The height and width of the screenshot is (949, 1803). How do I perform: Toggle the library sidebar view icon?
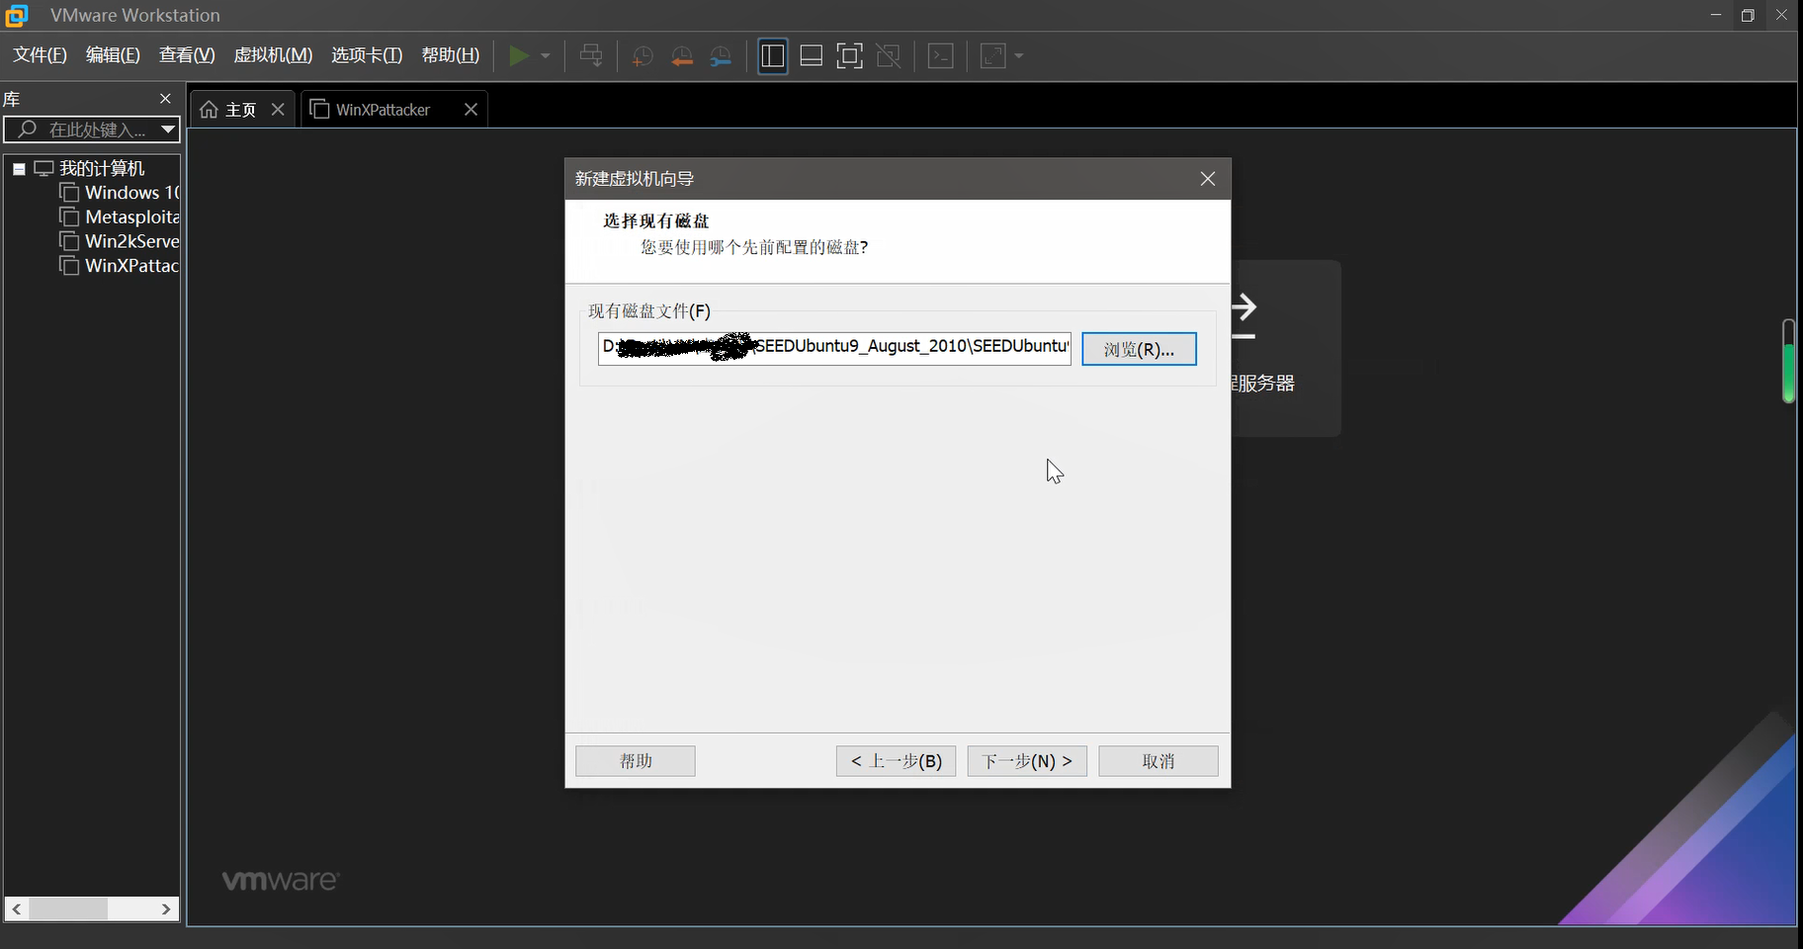[773, 56]
